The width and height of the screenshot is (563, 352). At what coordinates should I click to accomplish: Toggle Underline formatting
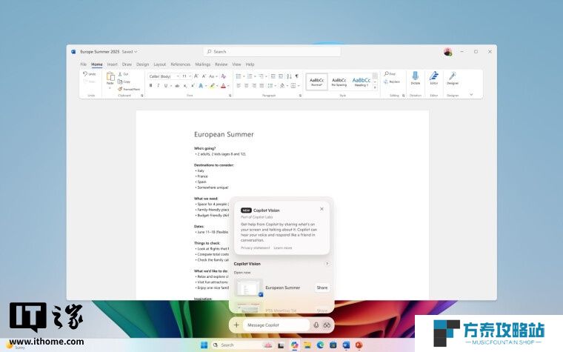pos(165,85)
